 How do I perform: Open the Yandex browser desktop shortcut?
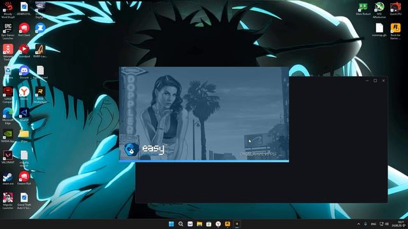point(24,94)
